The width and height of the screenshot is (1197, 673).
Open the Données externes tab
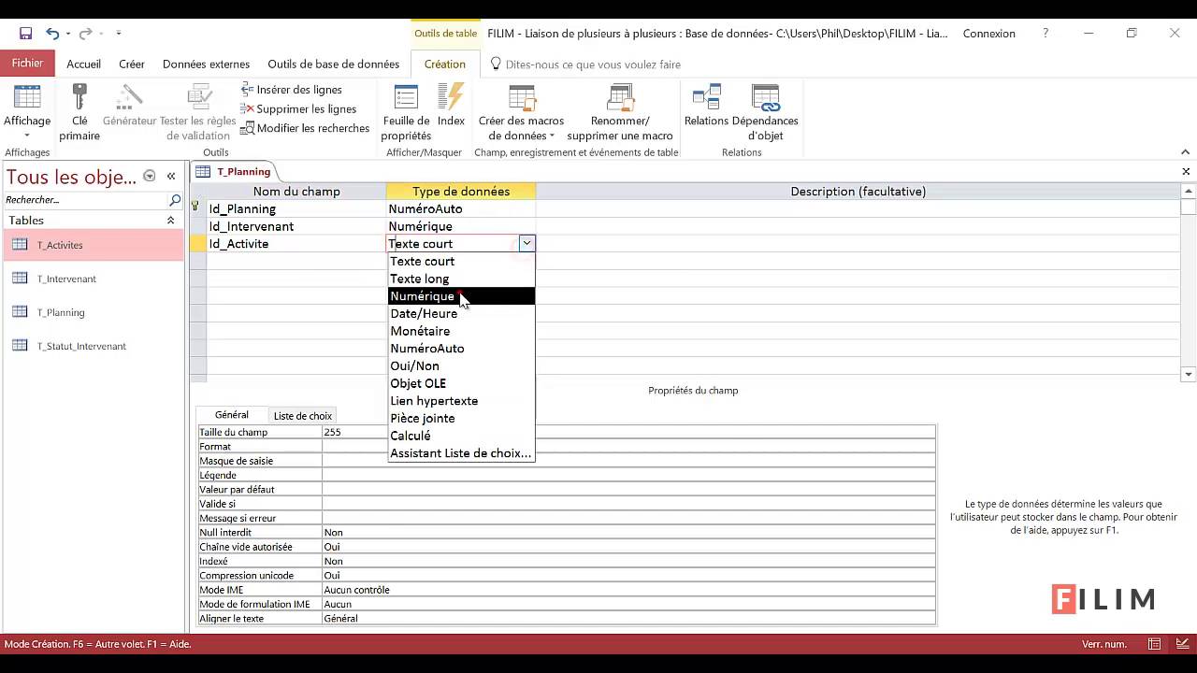point(206,64)
